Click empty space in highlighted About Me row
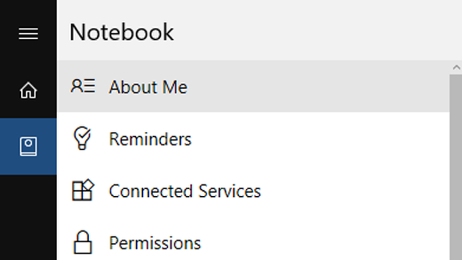462x260 pixels. [x=318, y=86]
